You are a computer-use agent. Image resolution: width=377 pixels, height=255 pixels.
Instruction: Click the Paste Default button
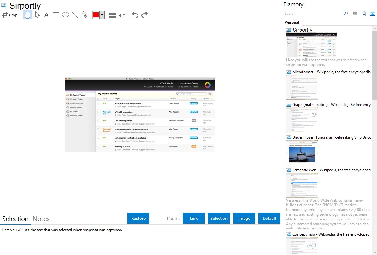click(269, 218)
